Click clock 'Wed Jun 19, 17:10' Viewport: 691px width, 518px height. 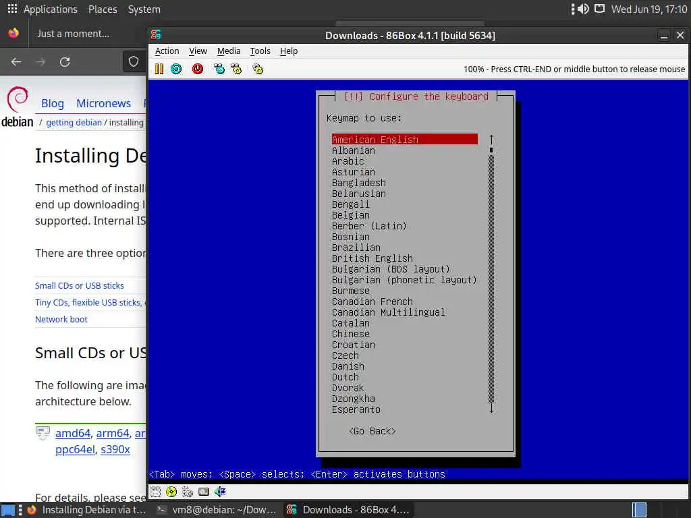(x=648, y=9)
